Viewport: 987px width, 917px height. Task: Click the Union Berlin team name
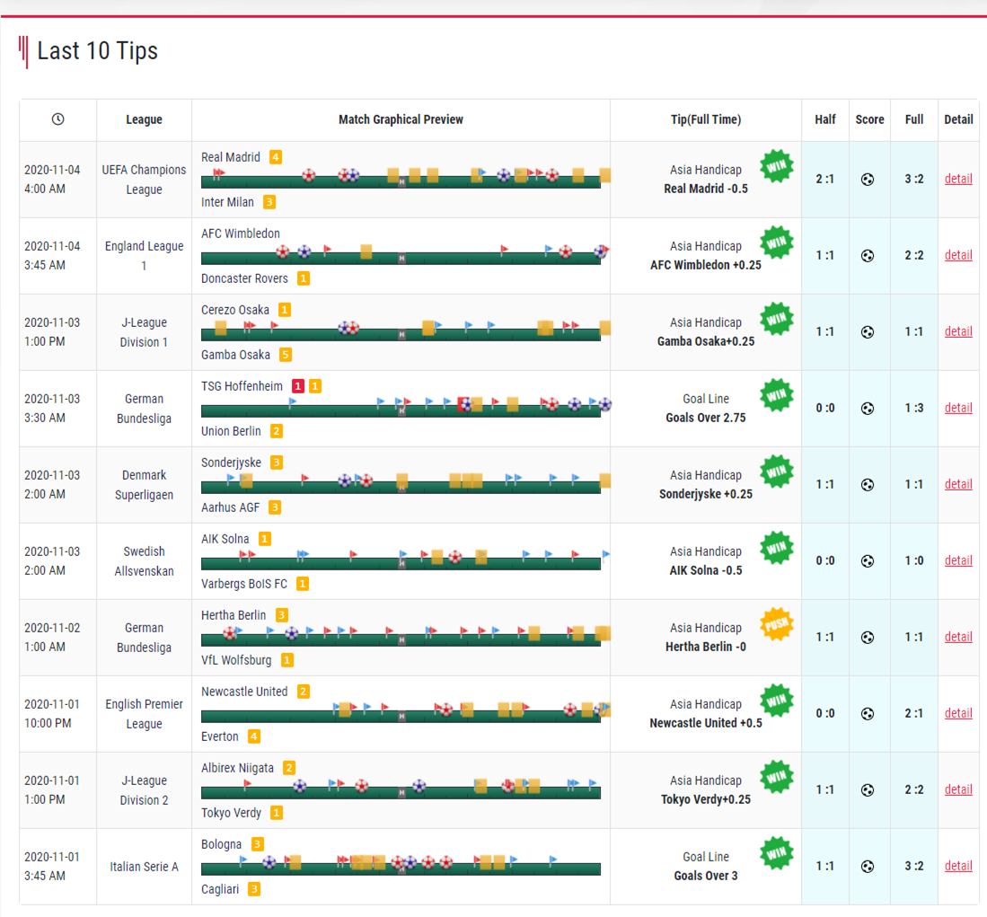[x=231, y=431]
